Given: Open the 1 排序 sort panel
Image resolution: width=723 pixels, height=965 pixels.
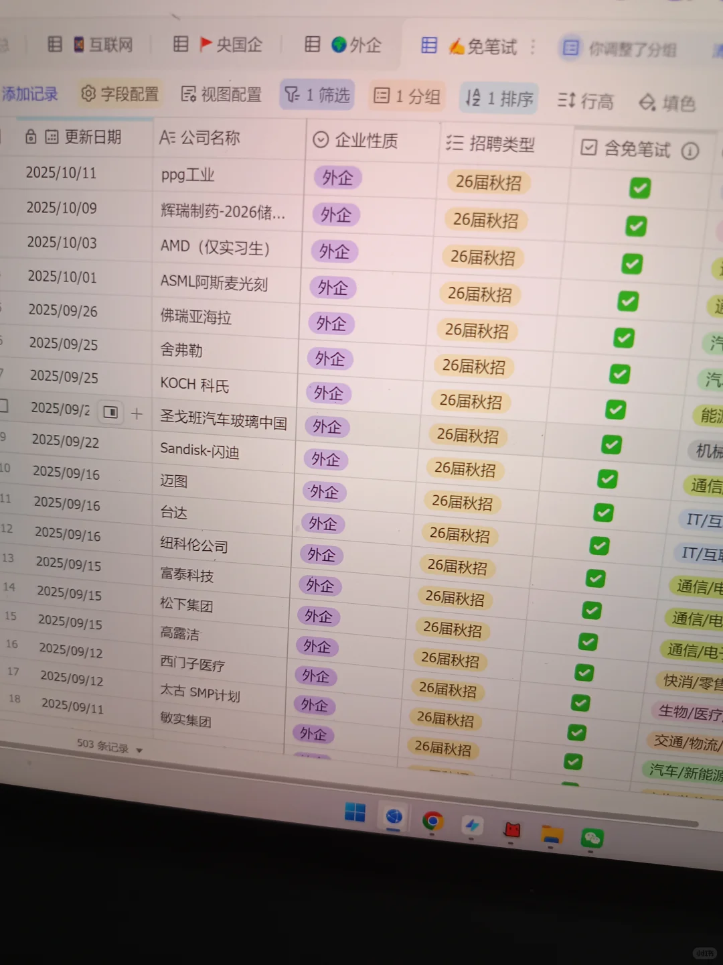Looking at the screenshot, I should (499, 99).
